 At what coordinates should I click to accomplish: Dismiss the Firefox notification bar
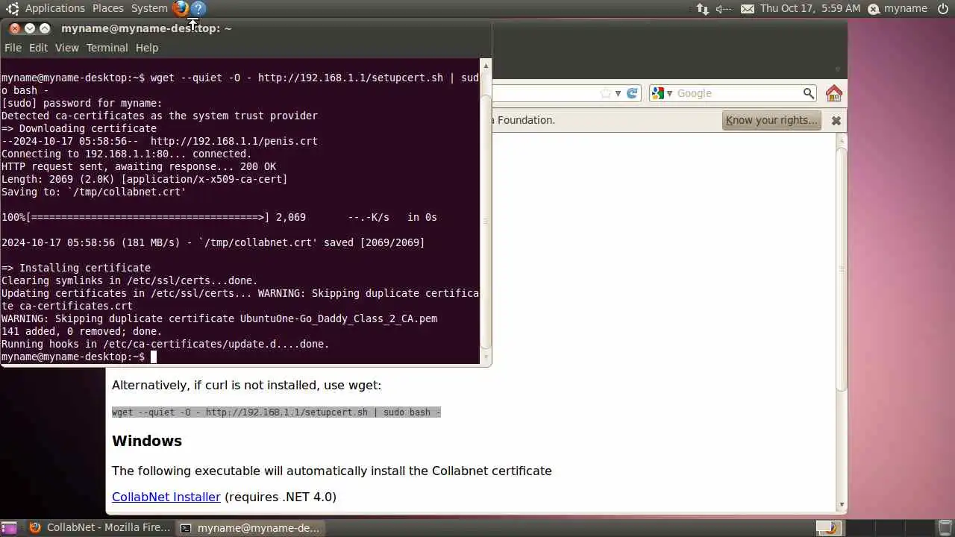(x=836, y=120)
